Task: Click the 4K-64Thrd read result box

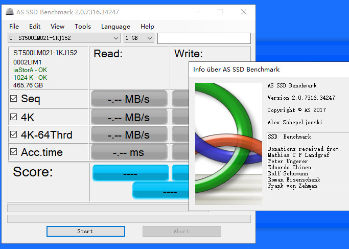Action: click(129, 134)
